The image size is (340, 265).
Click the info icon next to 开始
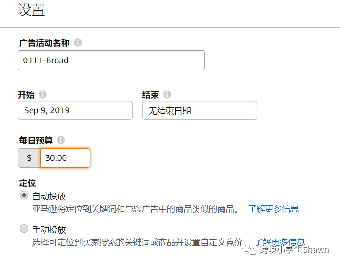click(43, 94)
